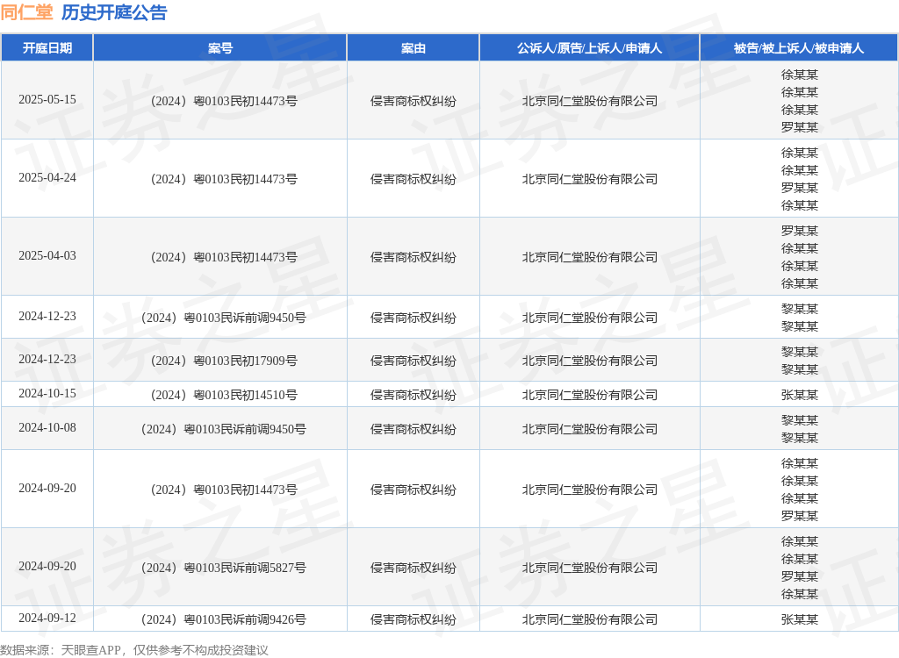Select the 案号 column header
The width and height of the screenshot is (899, 658).
coord(220,48)
